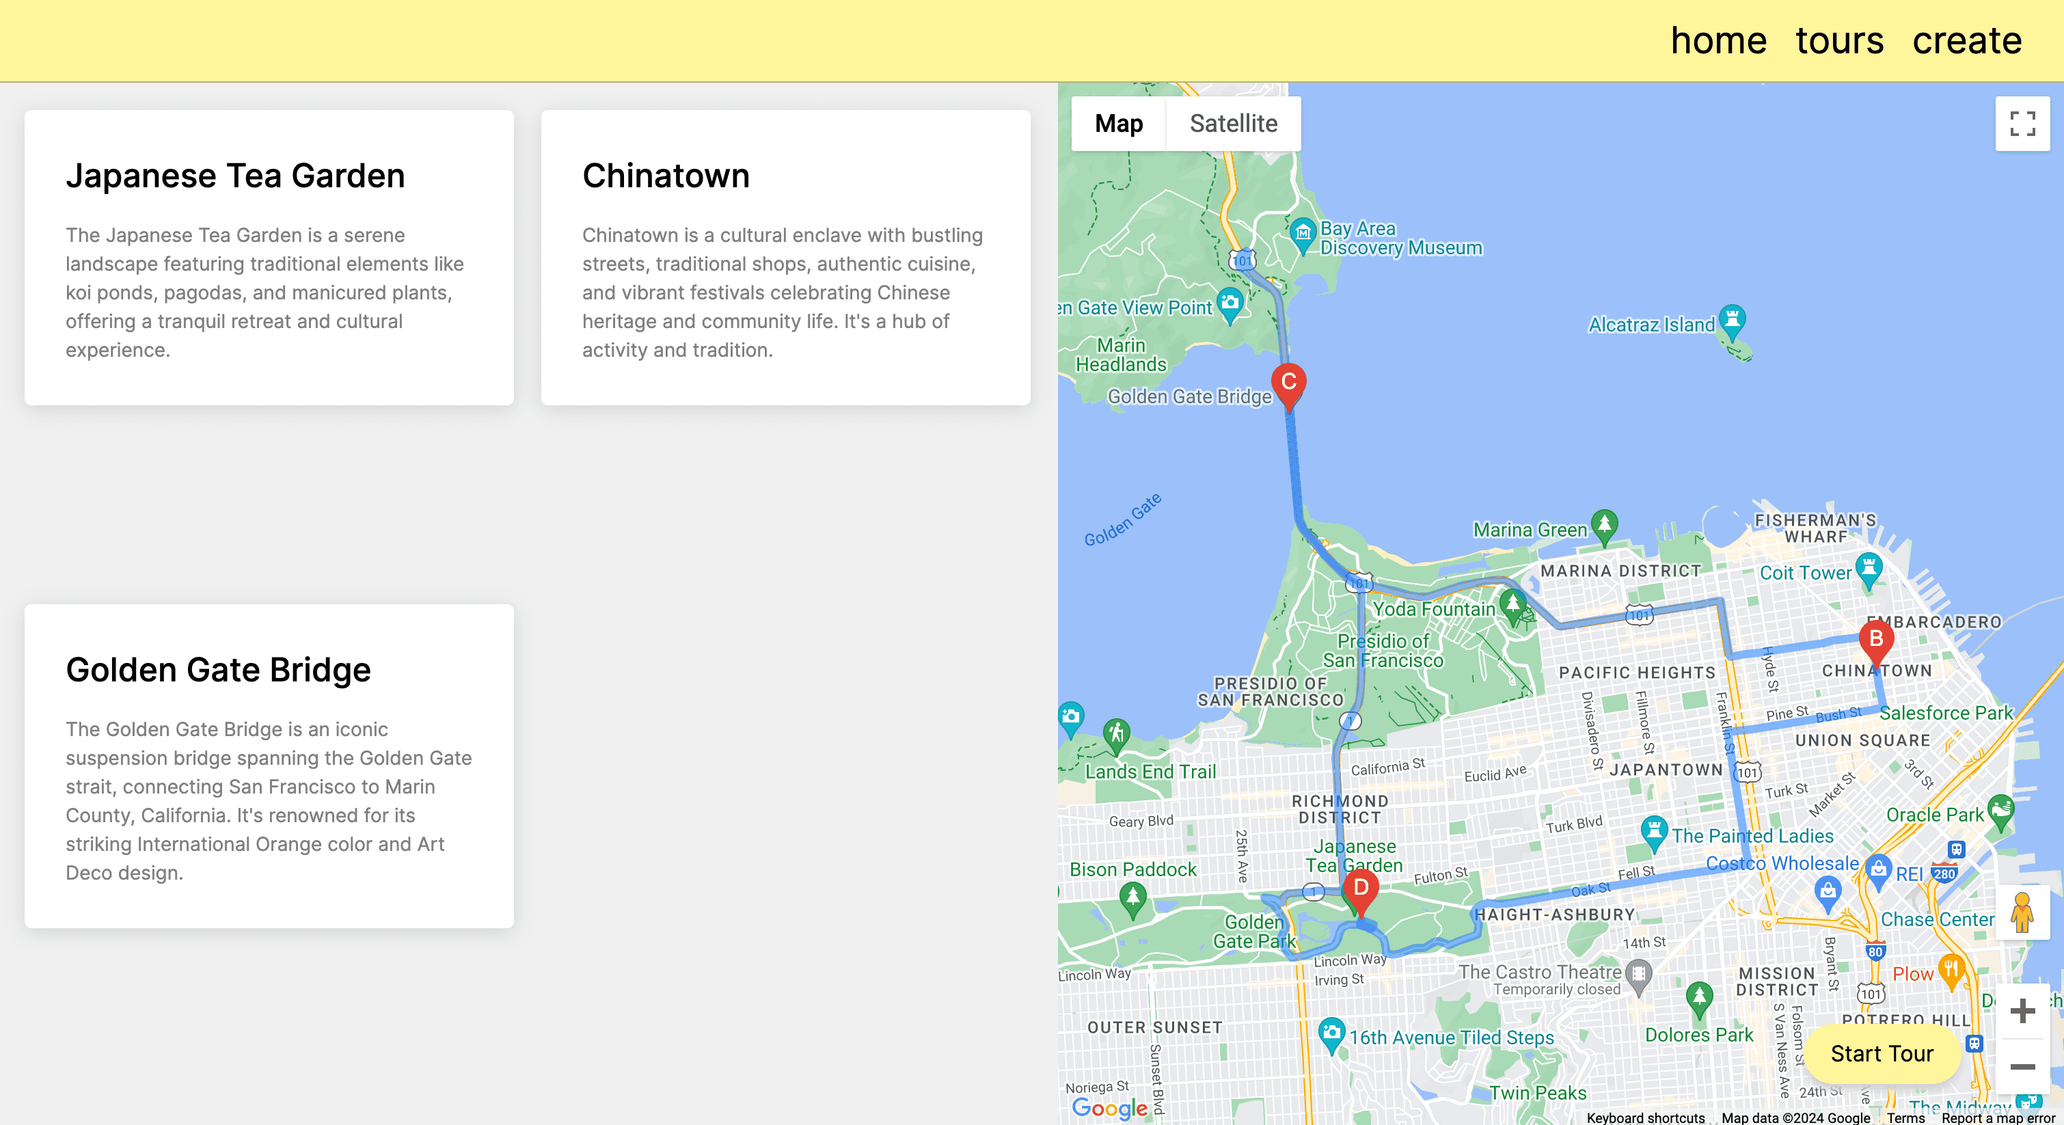Switch map to Satellite view
This screenshot has height=1125, width=2064.
coord(1233,124)
